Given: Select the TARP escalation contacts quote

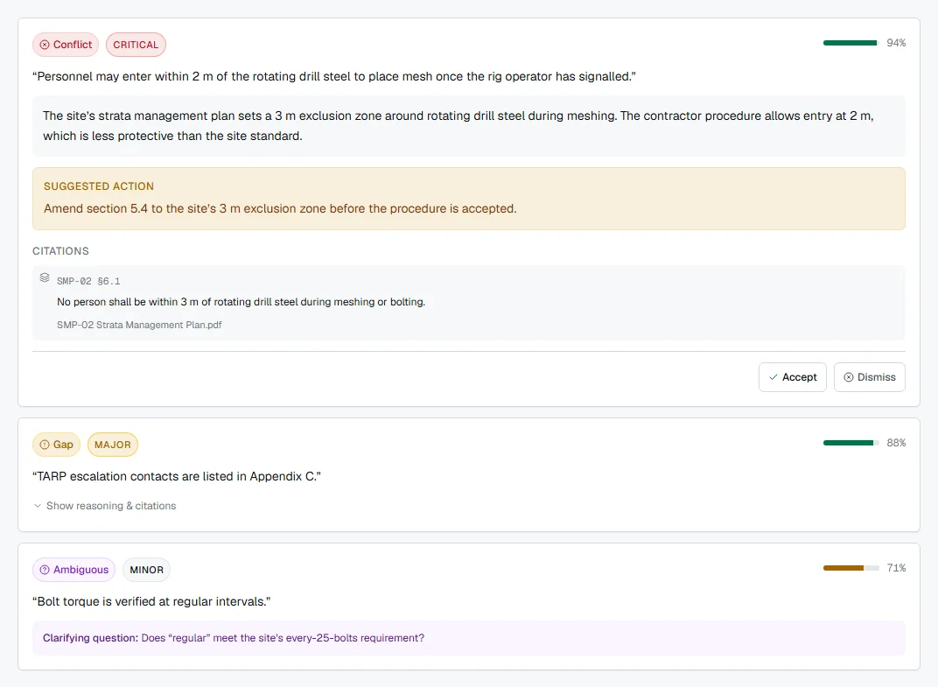Looking at the screenshot, I should tap(177, 476).
